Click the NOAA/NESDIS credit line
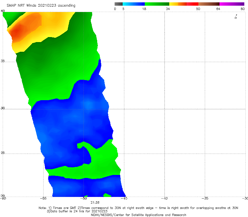The width and height of the screenshot is (248, 217). pyautogui.click(x=138, y=215)
